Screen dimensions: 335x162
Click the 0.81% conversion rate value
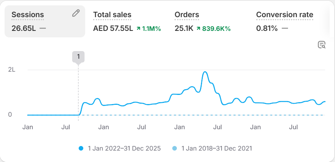click(267, 28)
